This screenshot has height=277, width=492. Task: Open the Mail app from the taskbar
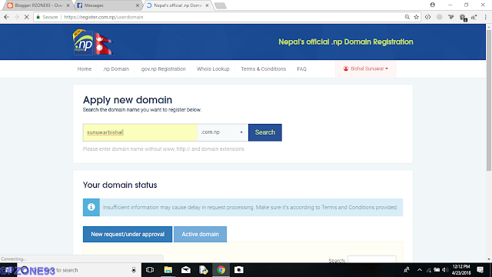coord(186,270)
